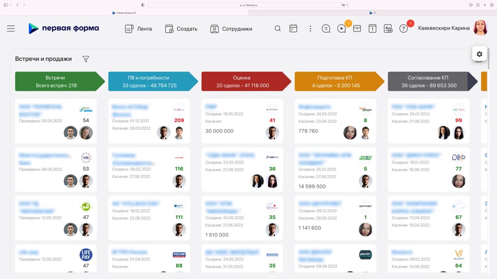
Task: Expand the hamburger navigation menu
Action: pyautogui.click(x=11, y=28)
